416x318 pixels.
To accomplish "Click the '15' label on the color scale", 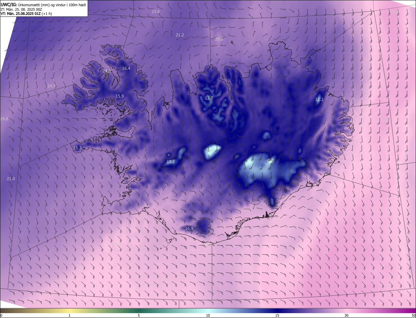I will [277, 315].
